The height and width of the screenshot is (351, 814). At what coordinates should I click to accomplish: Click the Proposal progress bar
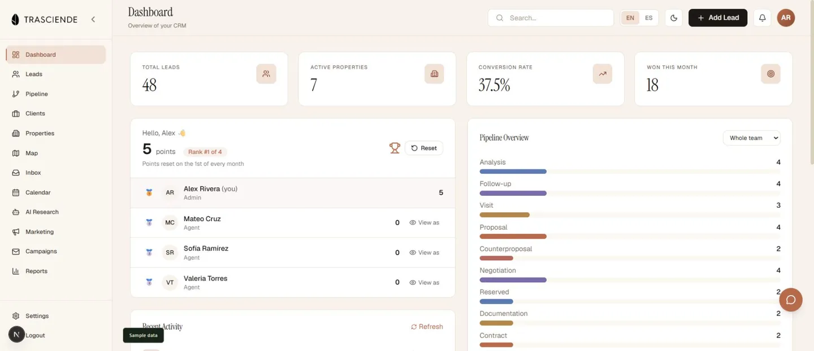[630, 236]
